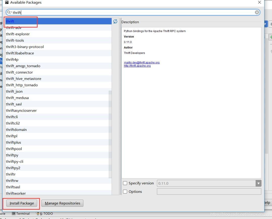The height and width of the screenshot is (219, 272).
Task: Select the thriftcli2 package
Action: coord(58,123)
